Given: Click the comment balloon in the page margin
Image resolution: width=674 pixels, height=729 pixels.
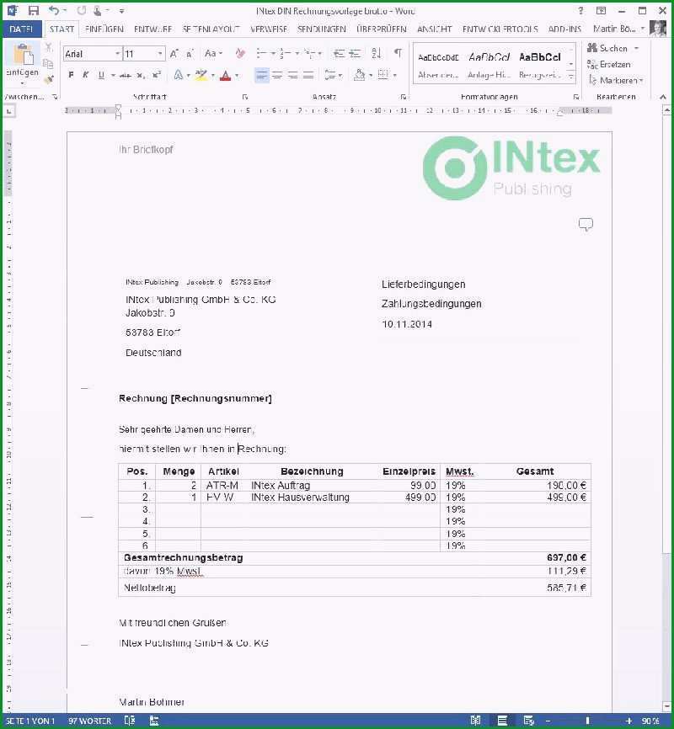Looking at the screenshot, I should (x=586, y=224).
